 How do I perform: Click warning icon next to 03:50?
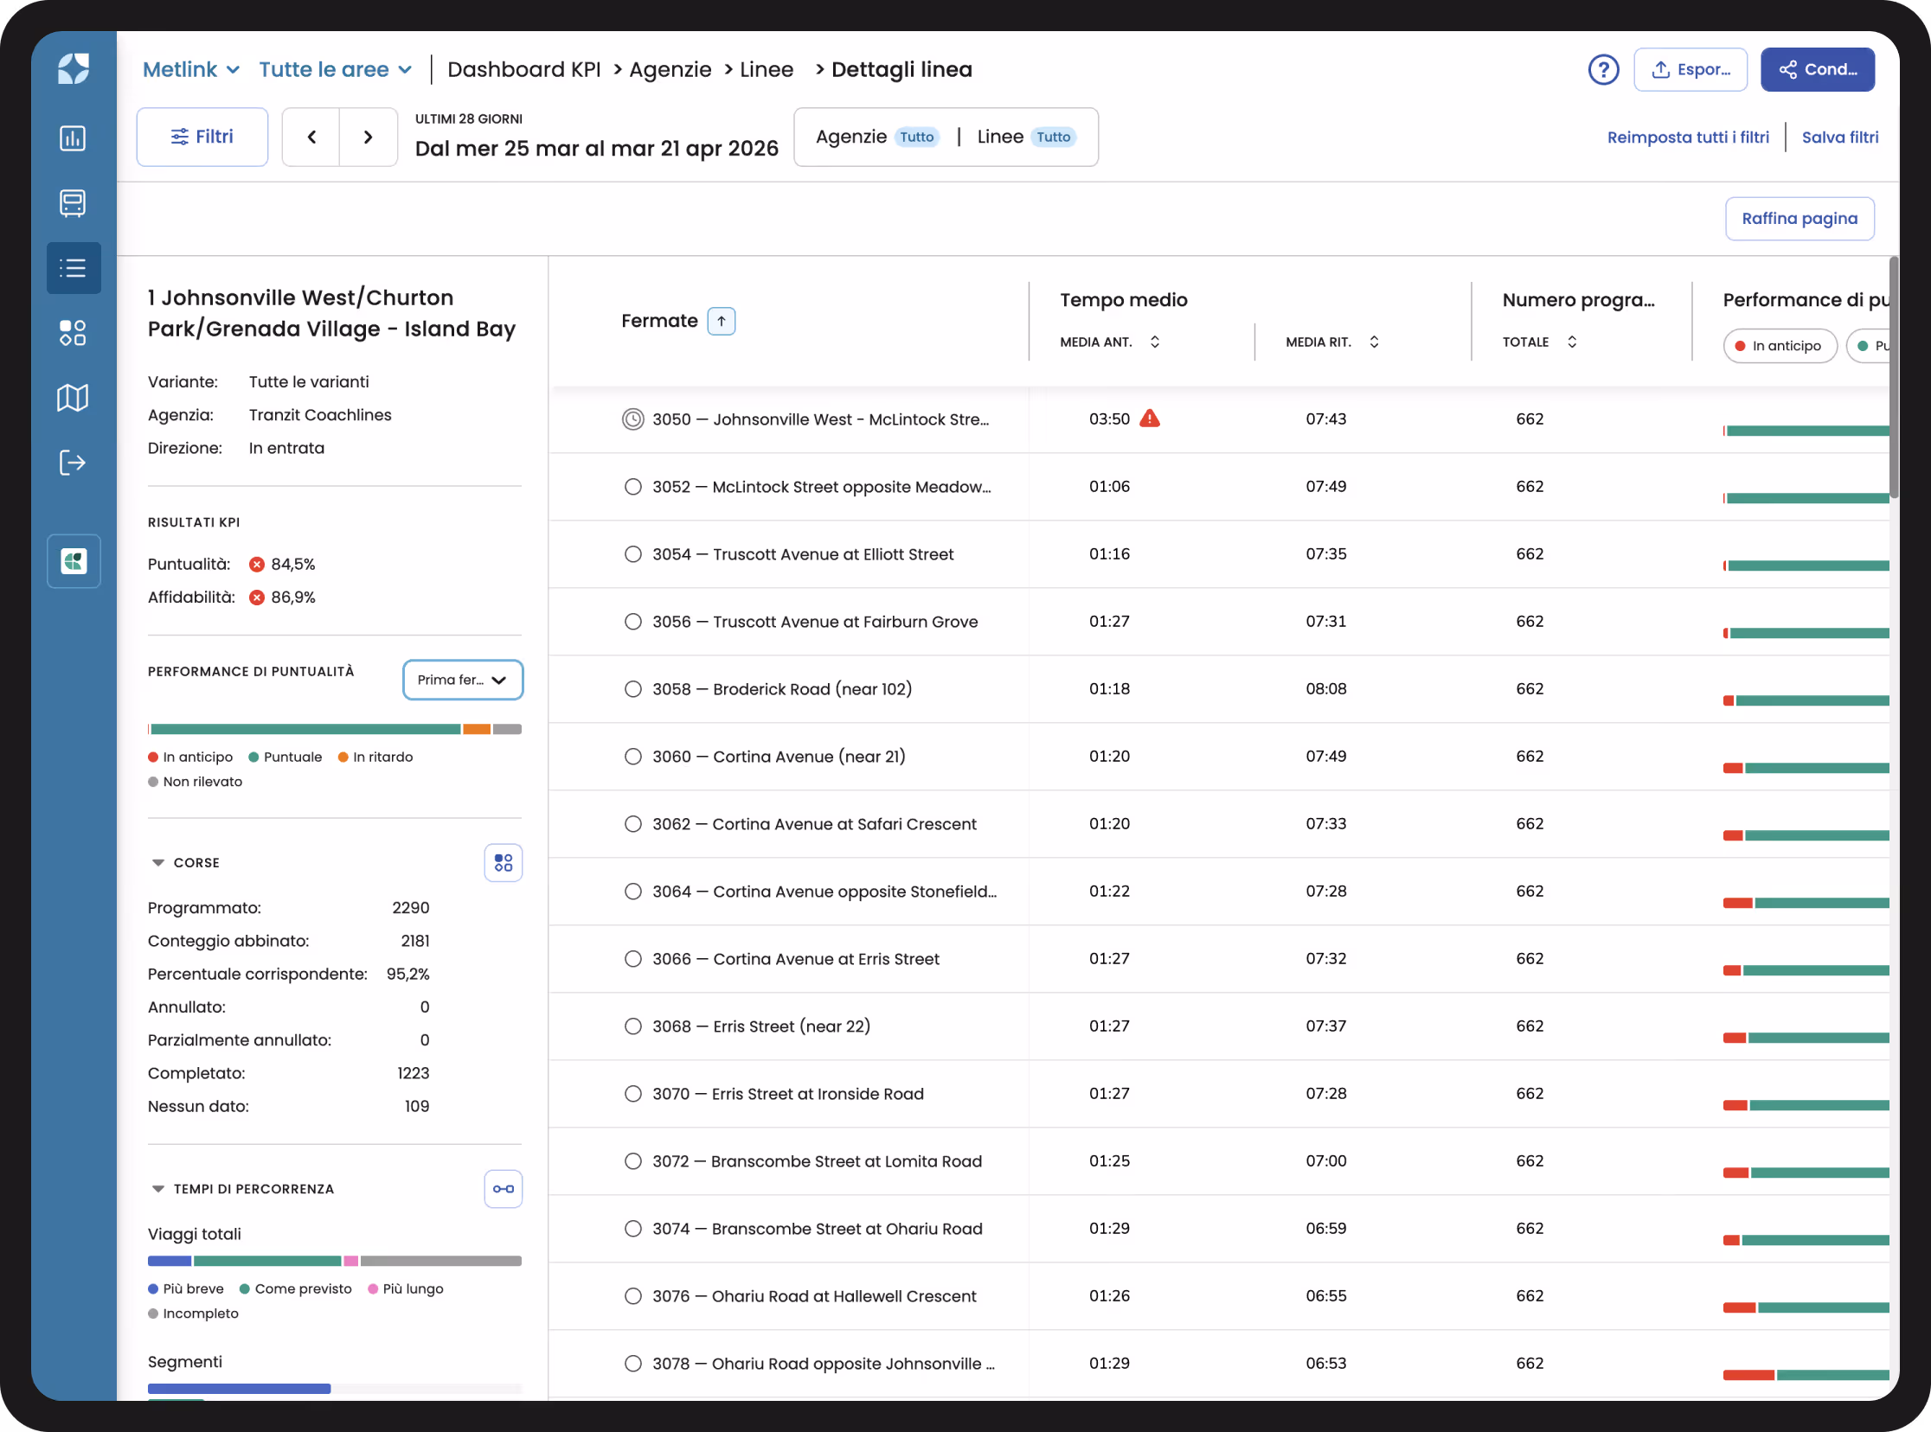[x=1150, y=419]
